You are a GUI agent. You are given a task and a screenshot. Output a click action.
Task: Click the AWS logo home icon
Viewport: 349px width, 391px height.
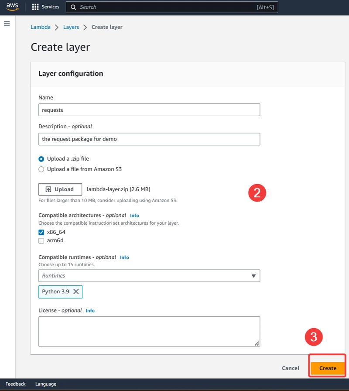click(x=12, y=7)
